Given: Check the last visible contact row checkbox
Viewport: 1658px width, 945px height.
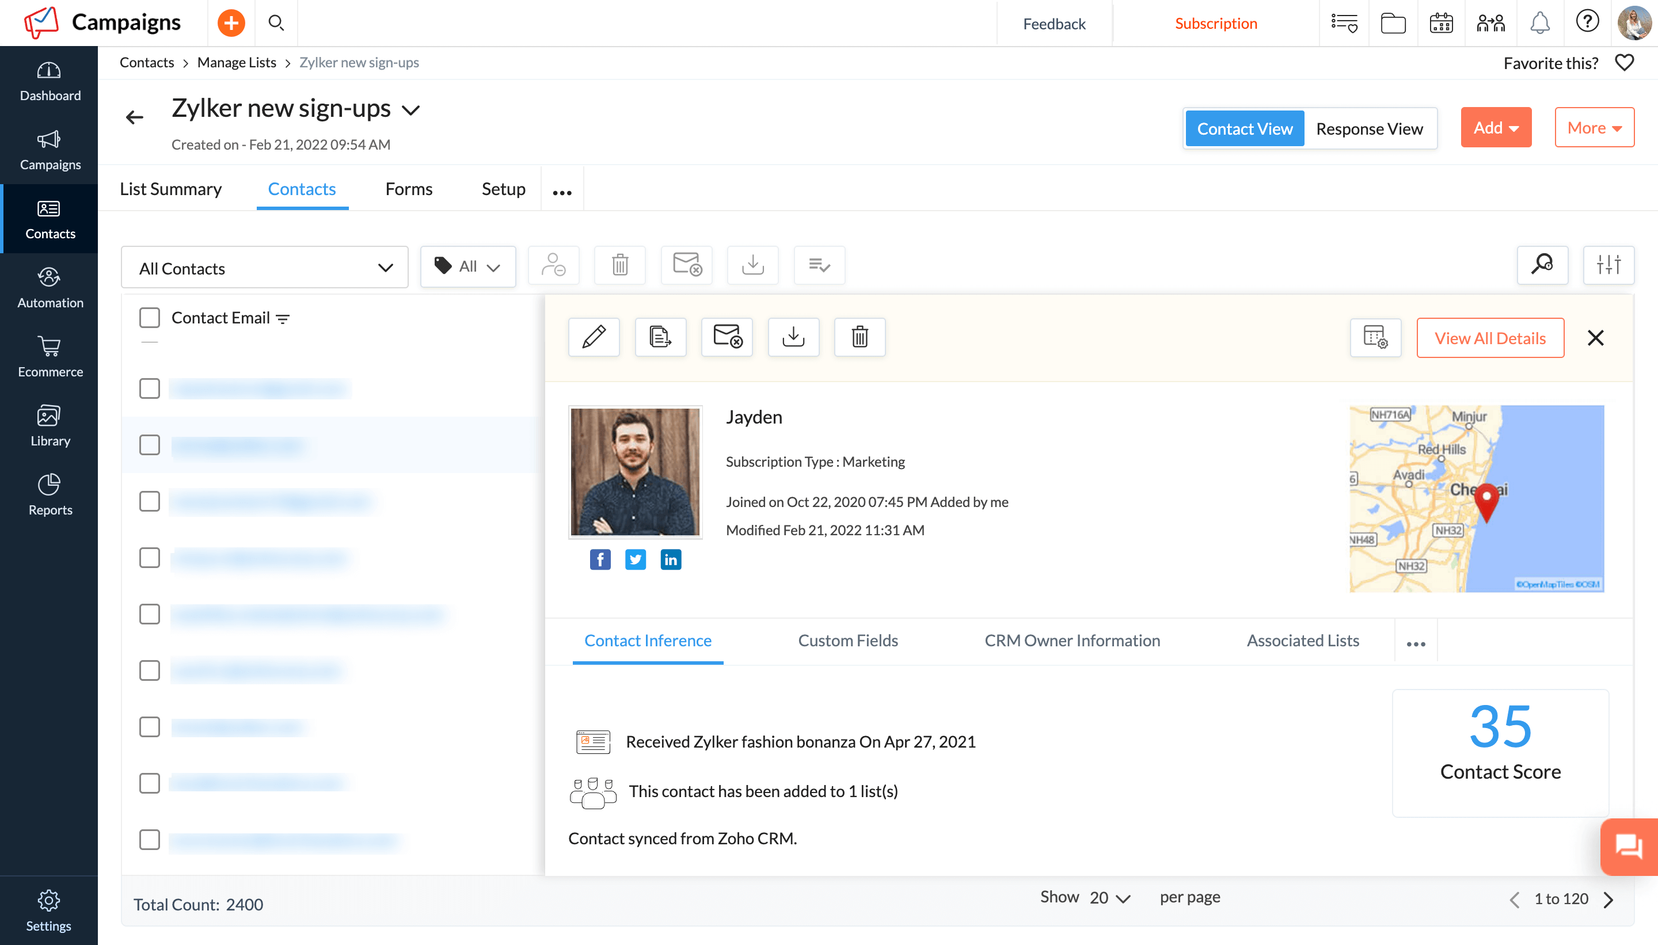Looking at the screenshot, I should [149, 840].
